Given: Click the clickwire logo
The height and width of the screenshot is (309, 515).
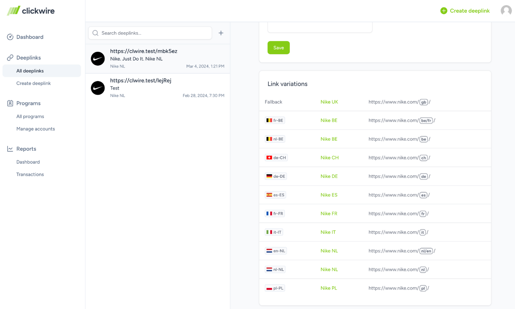Looking at the screenshot, I should (31, 11).
